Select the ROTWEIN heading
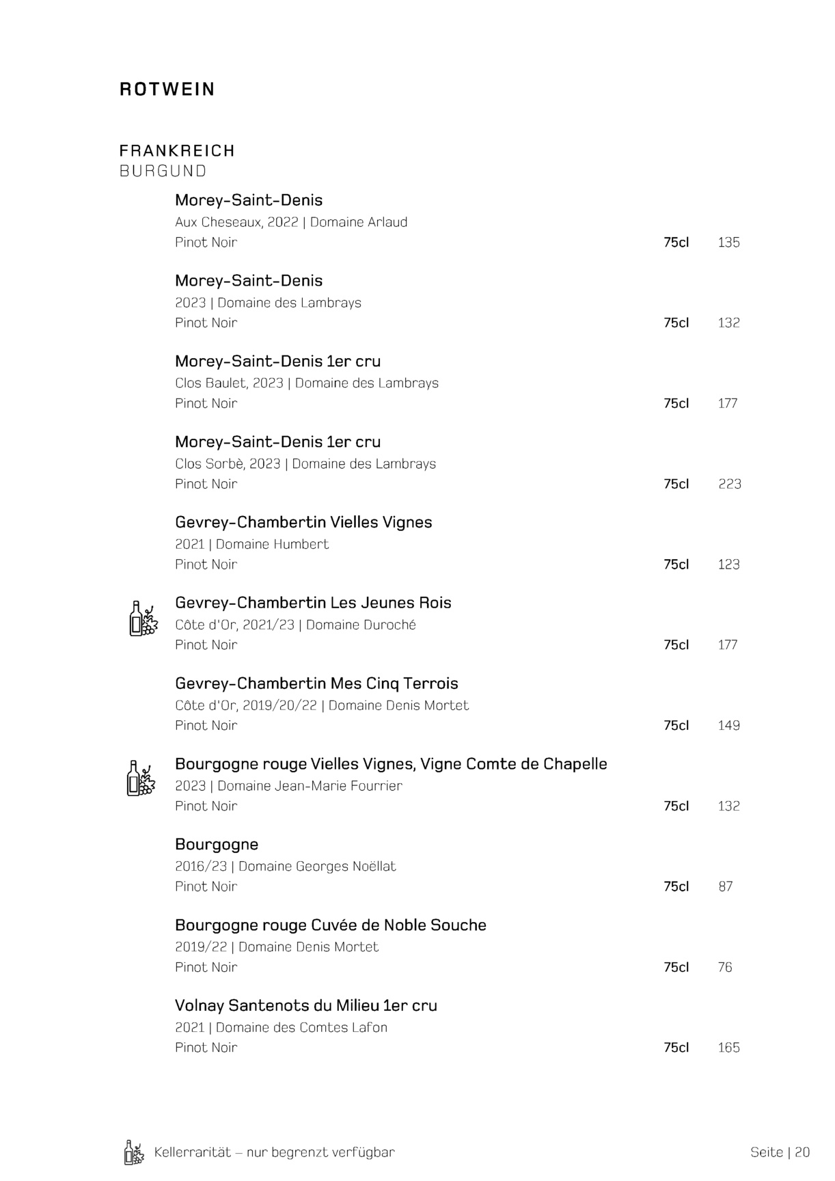This screenshot has height=1181, width=835. [x=167, y=90]
